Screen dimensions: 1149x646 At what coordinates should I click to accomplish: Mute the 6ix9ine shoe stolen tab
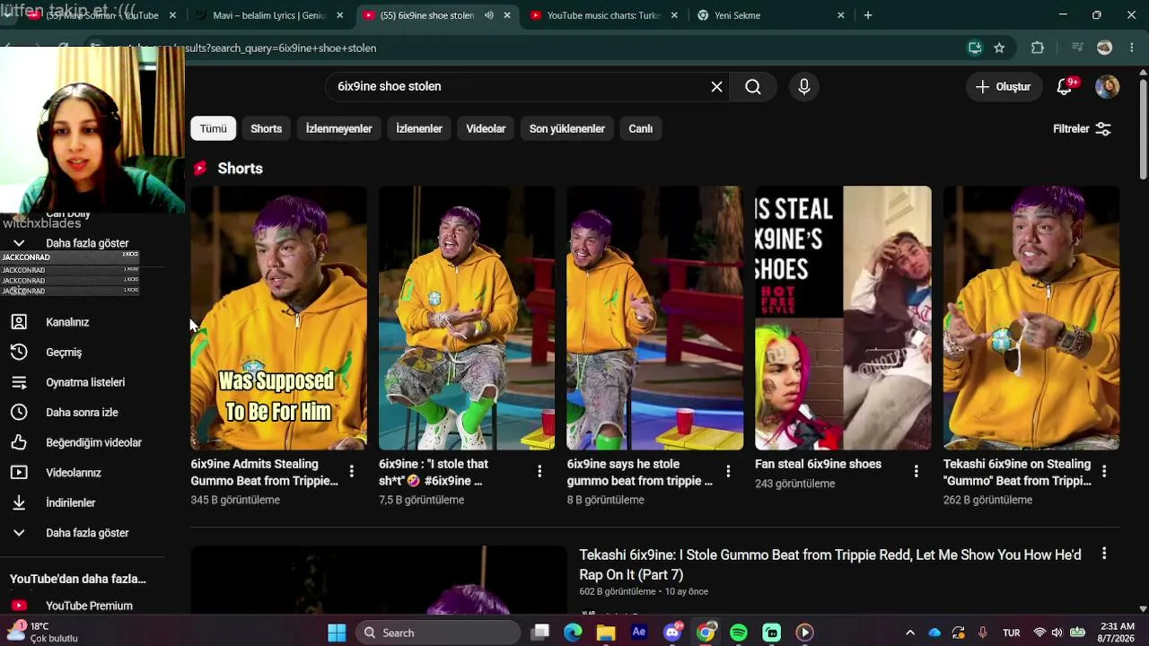click(x=489, y=15)
